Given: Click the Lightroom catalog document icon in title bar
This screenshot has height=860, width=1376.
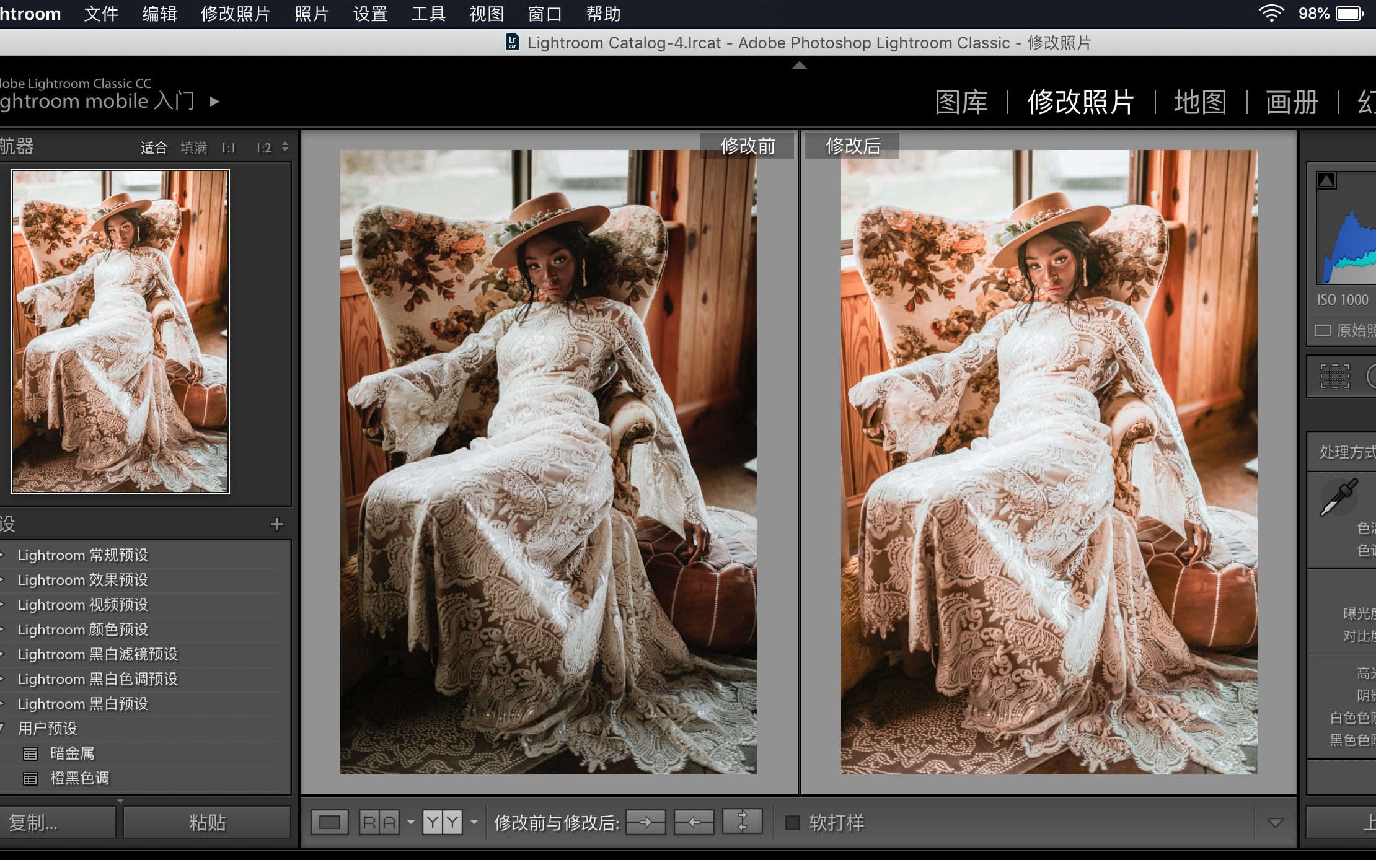Looking at the screenshot, I should (513, 42).
